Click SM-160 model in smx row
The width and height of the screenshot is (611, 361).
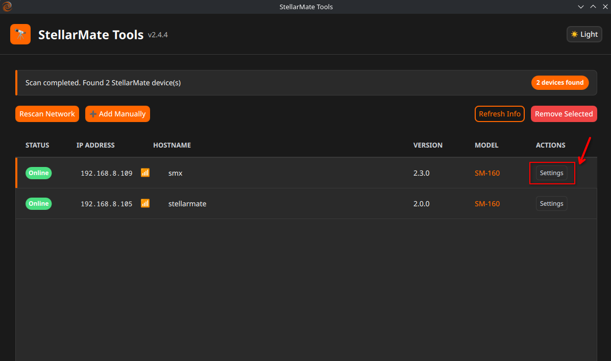tap(487, 173)
